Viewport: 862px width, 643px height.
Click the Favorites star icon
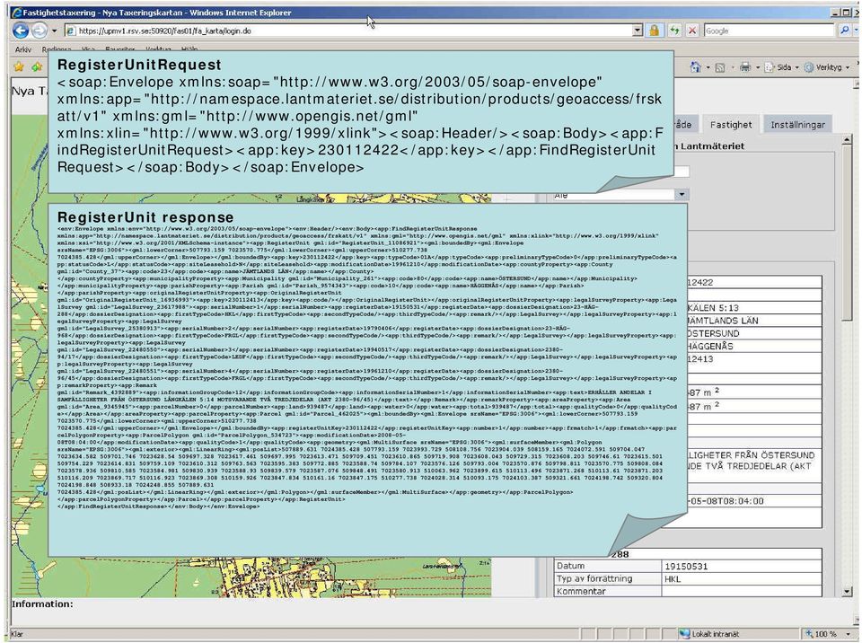pyautogui.click(x=19, y=67)
